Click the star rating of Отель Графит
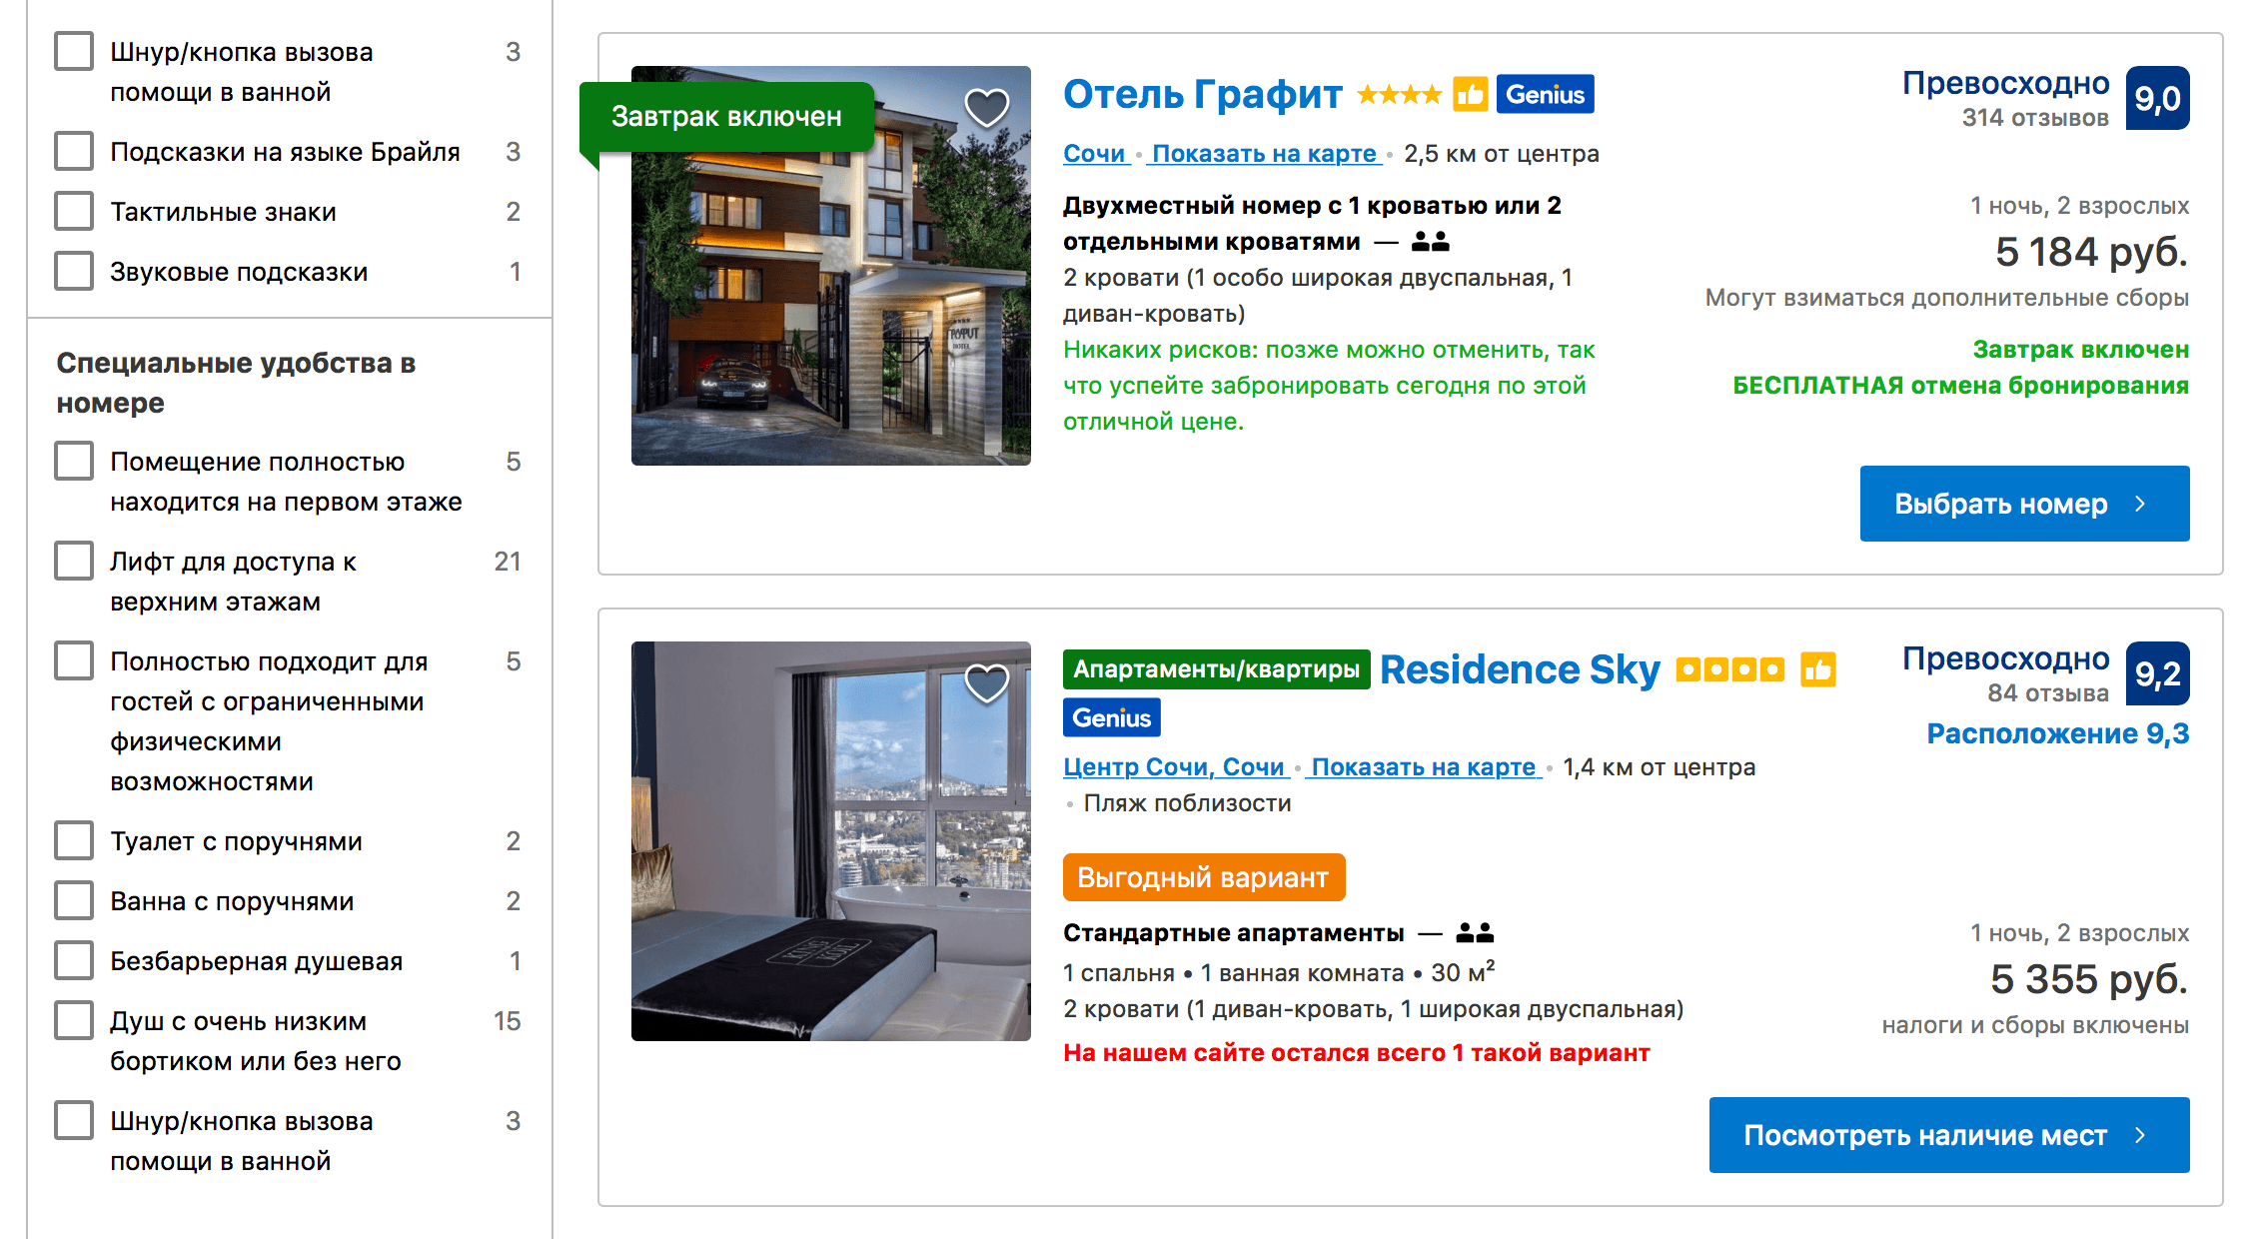2248x1239 pixels. pos(1399,95)
